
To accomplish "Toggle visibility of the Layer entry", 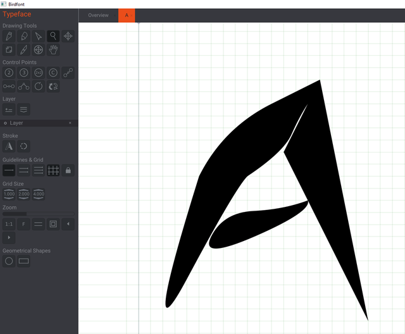I will click(5, 123).
